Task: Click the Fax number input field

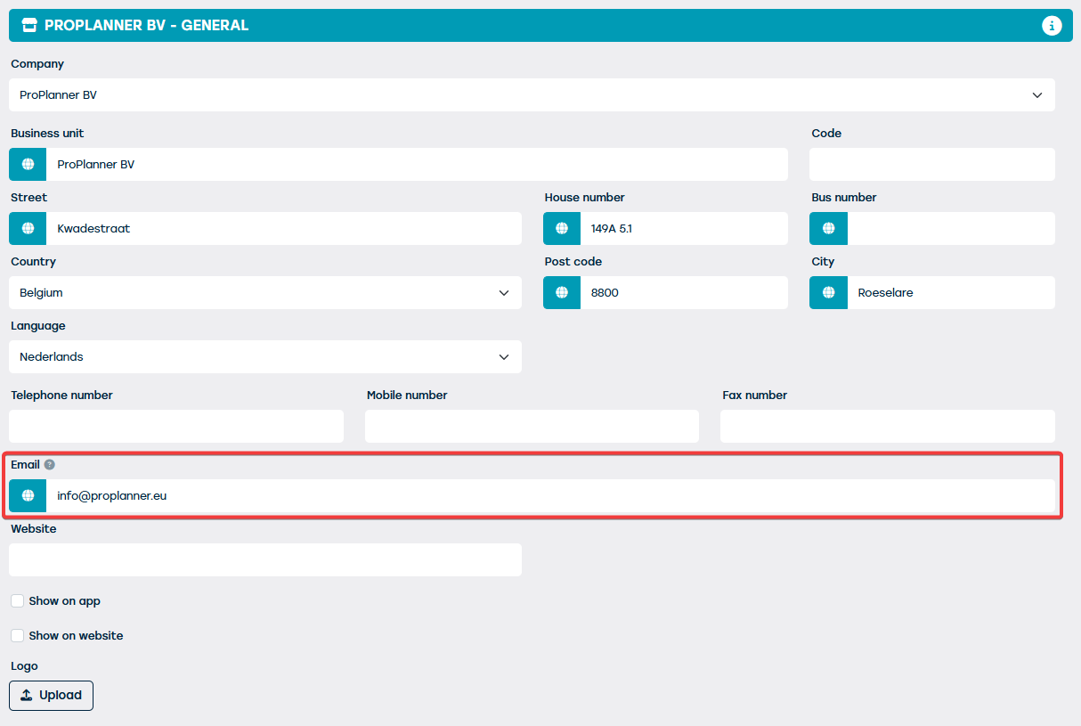Action: 888,427
